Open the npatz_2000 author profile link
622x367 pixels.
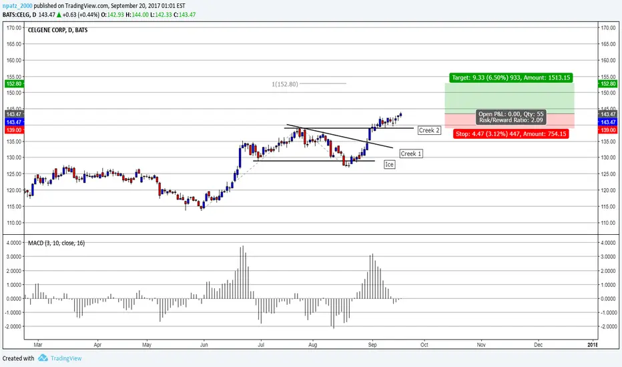coord(17,6)
